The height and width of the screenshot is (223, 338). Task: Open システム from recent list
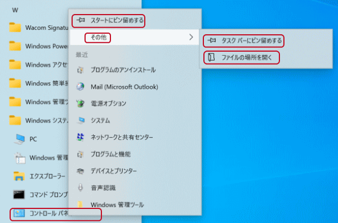(x=135, y=120)
